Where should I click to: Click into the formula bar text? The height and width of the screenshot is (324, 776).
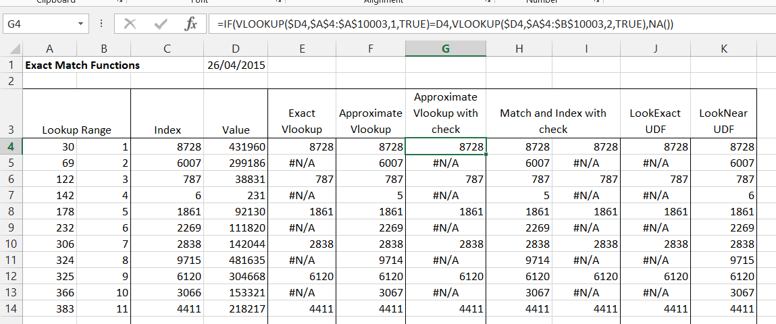click(x=473, y=24)
